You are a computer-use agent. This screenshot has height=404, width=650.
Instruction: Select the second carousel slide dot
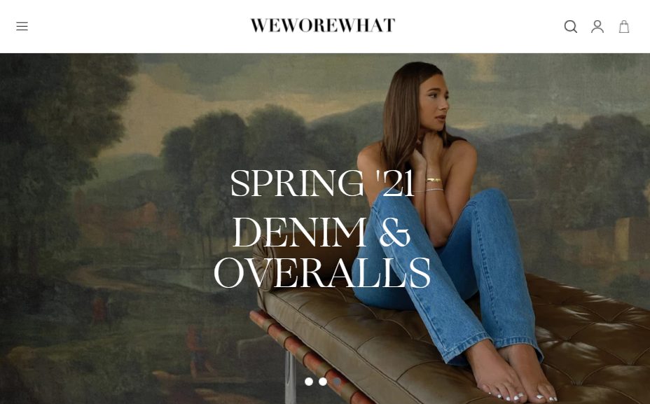pos(323,382)
